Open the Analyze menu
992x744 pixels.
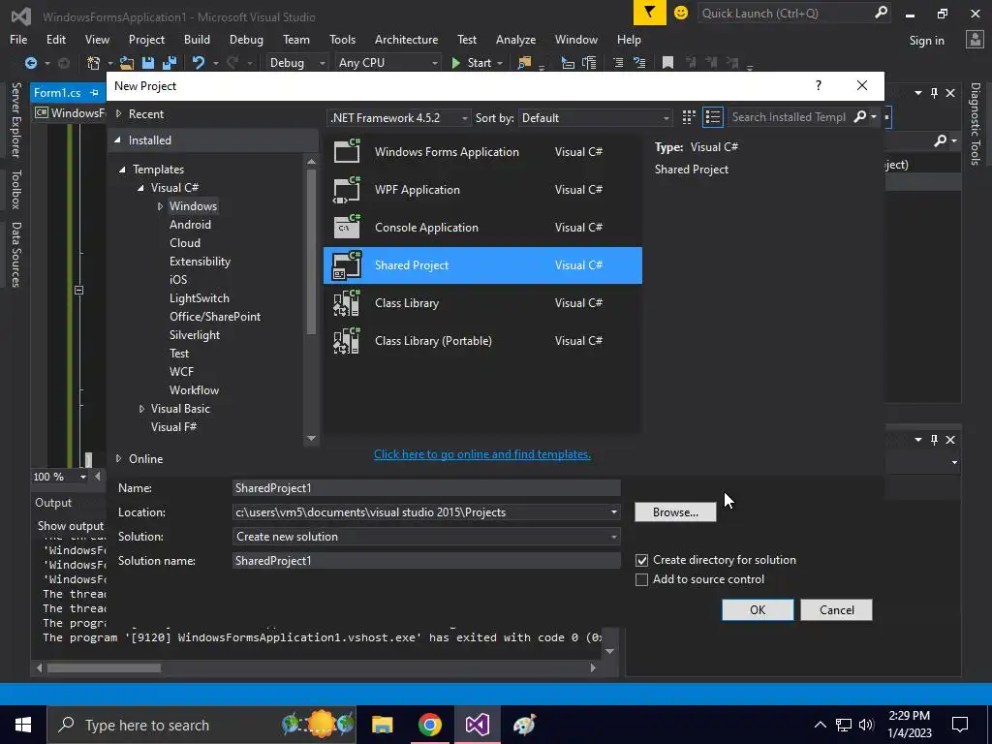515,39
